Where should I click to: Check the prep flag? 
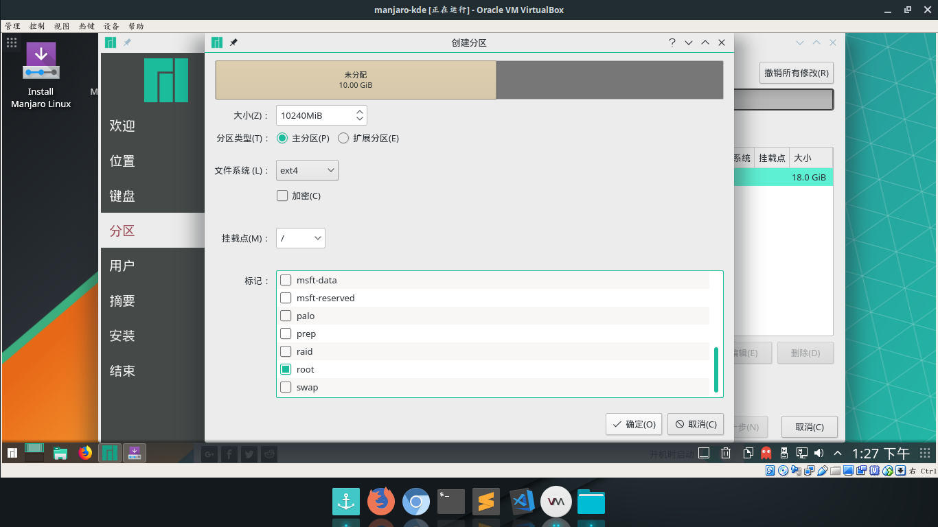[x=286, y=333]
